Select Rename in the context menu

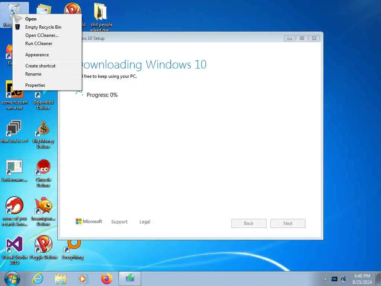(33, 74)
